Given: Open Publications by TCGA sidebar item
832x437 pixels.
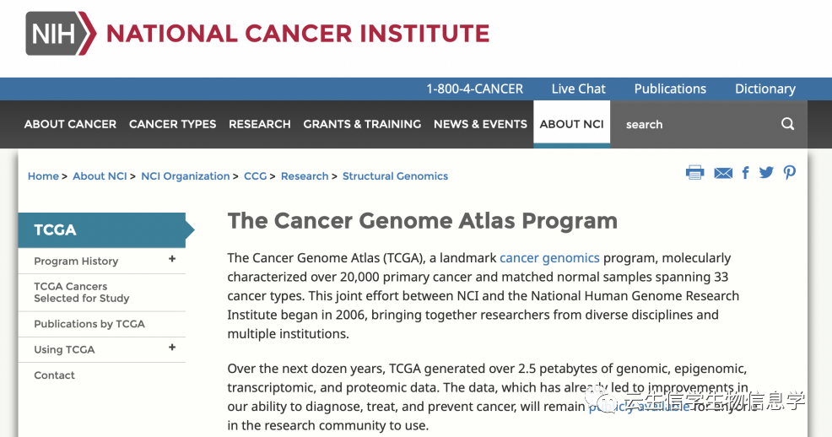Looking at the screenshot, I should [x=89, y=324].
